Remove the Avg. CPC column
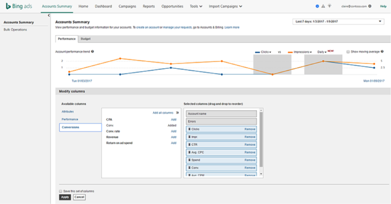This screenshot has width=391, height=204. pos(250,153)
